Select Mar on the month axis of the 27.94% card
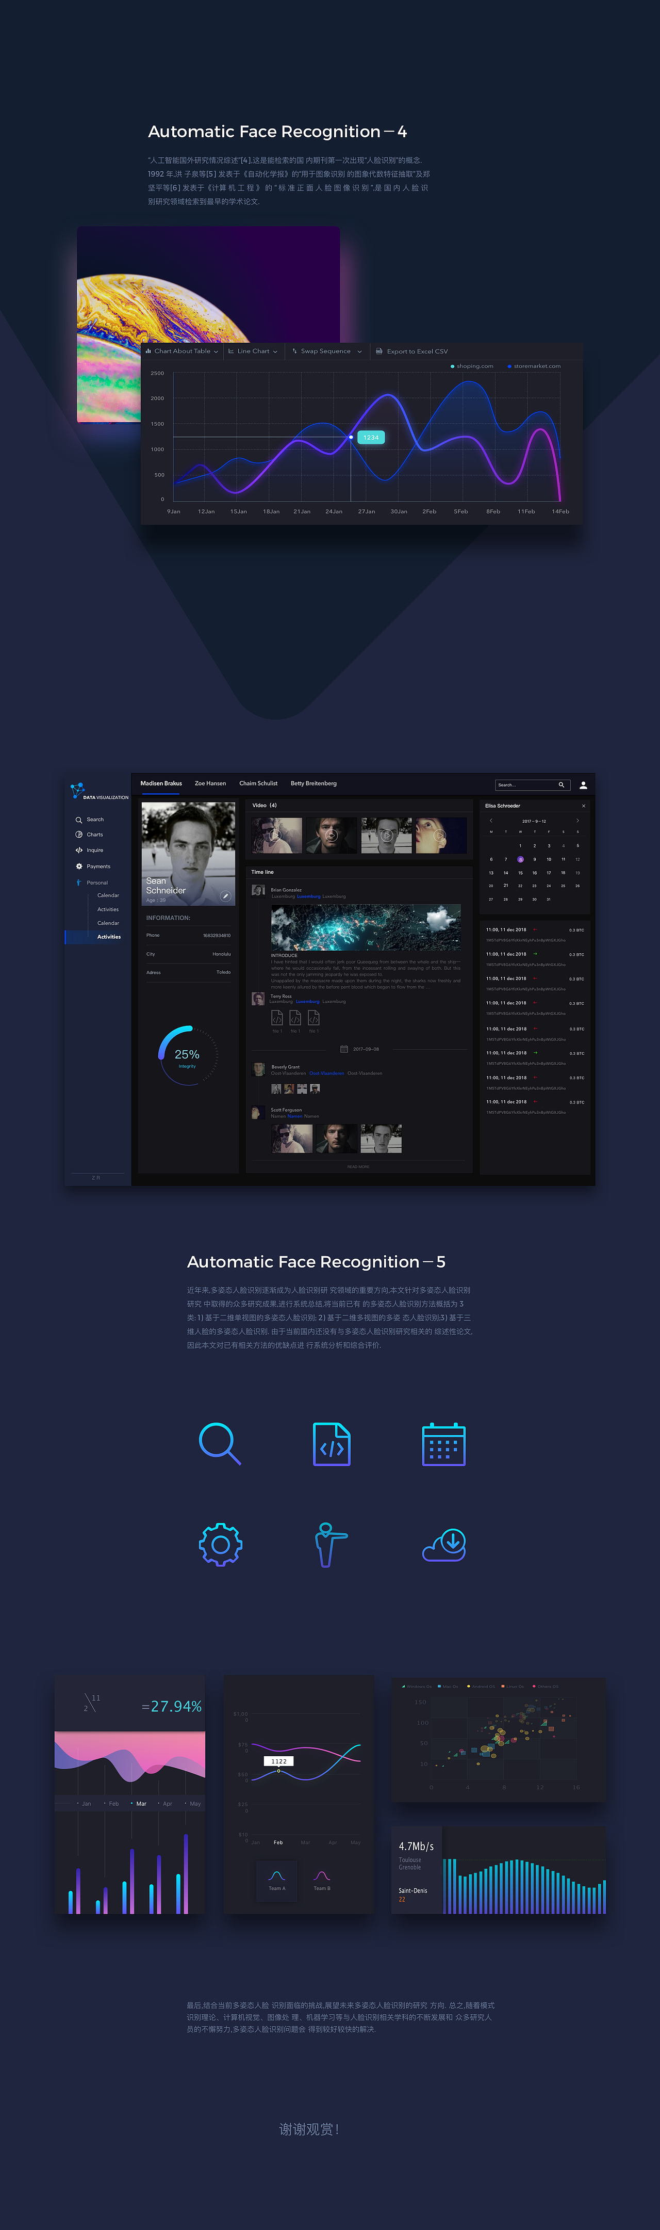This screenshot has height=2230, width=660. (139, 1804)
